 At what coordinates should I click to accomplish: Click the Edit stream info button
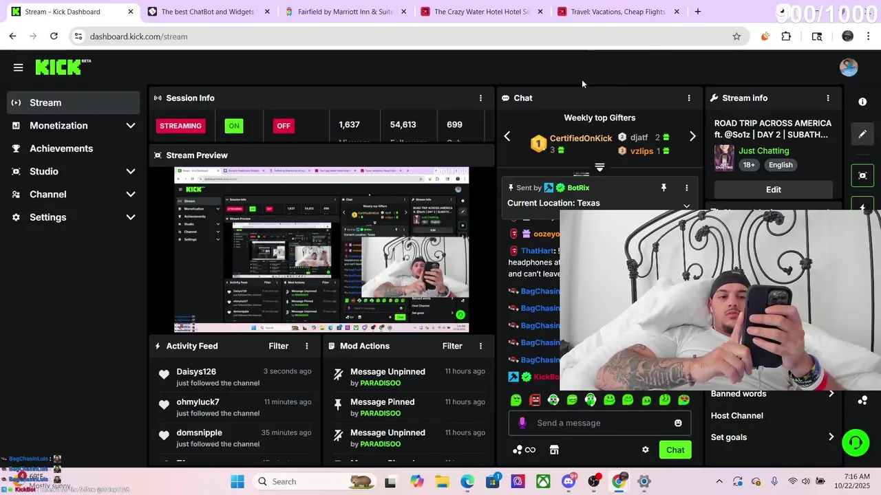click(774, 190)
